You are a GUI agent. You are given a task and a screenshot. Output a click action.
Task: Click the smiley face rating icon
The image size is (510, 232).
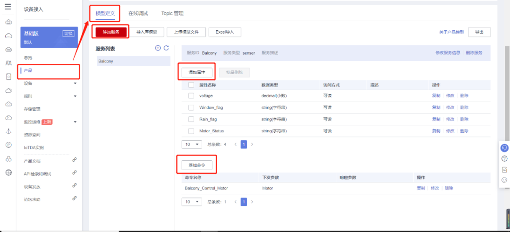click(504, 180)
